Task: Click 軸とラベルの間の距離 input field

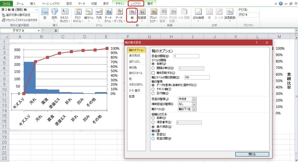Action: 197,78
